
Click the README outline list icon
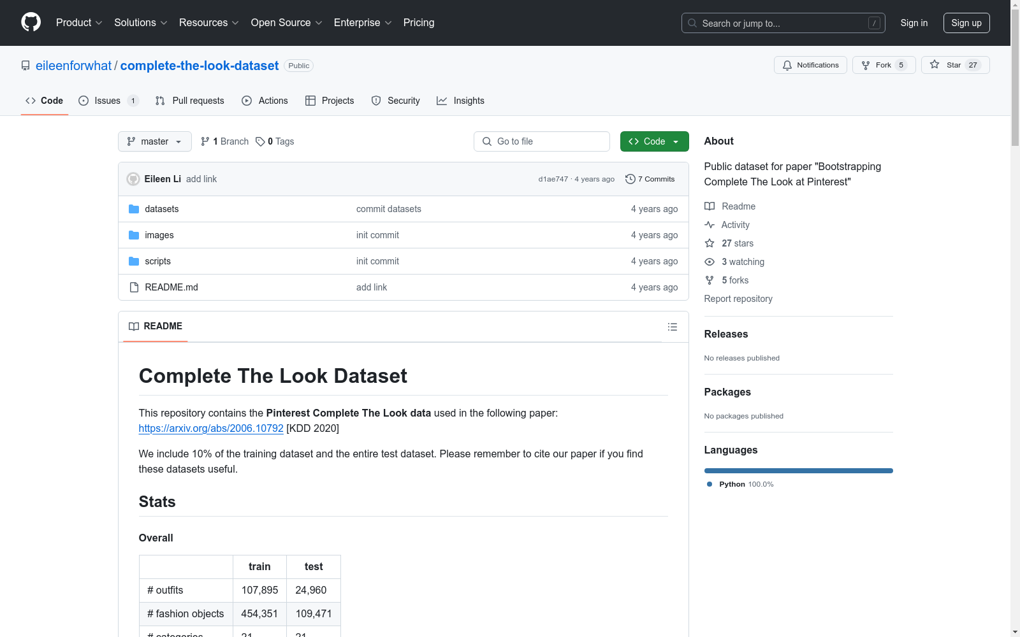(x=673, y=327)
